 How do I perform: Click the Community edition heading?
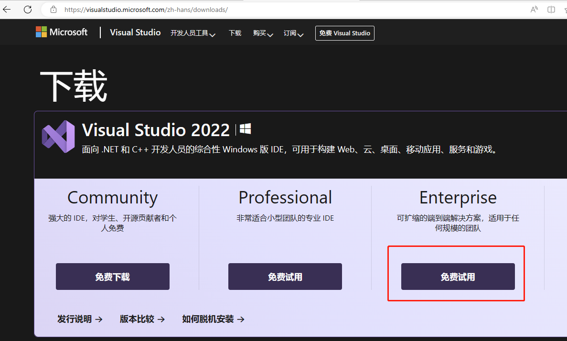coord(112,198)
